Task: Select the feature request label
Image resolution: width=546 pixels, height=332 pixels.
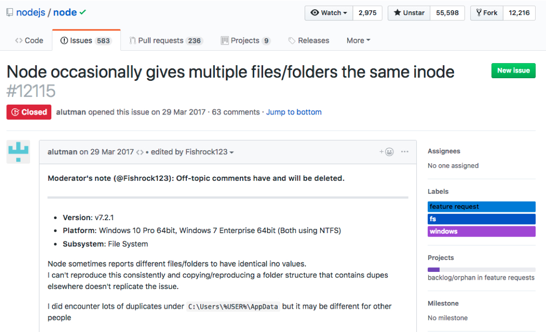Action: [481, 207]
